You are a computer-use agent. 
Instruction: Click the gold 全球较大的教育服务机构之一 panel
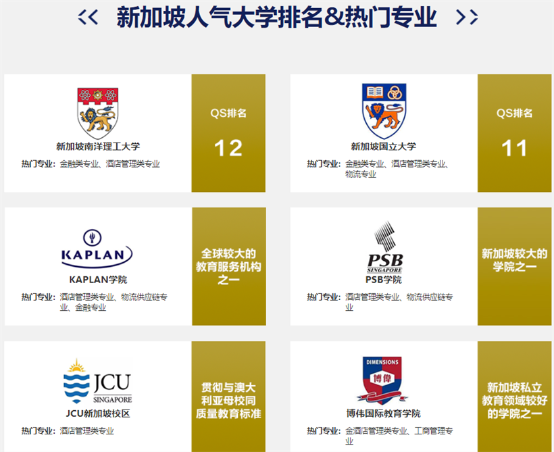click(228, 266)
